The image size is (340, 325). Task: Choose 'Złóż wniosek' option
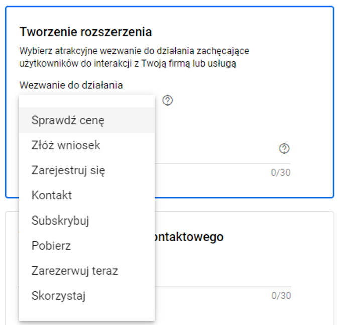66,145
